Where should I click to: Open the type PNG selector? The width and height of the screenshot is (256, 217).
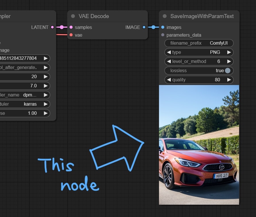click(x=199, y=52)
